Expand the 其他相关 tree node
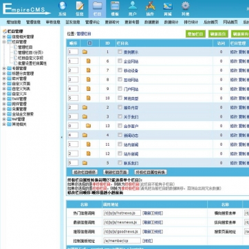This screenshot has height=249, width=249. (4, 124)
